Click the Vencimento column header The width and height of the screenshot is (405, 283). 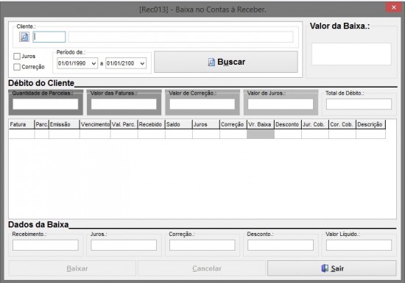click(95, 124)
